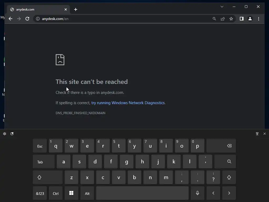Tap the e key
This screenshot has width=269, height=202.
[87, 146]
